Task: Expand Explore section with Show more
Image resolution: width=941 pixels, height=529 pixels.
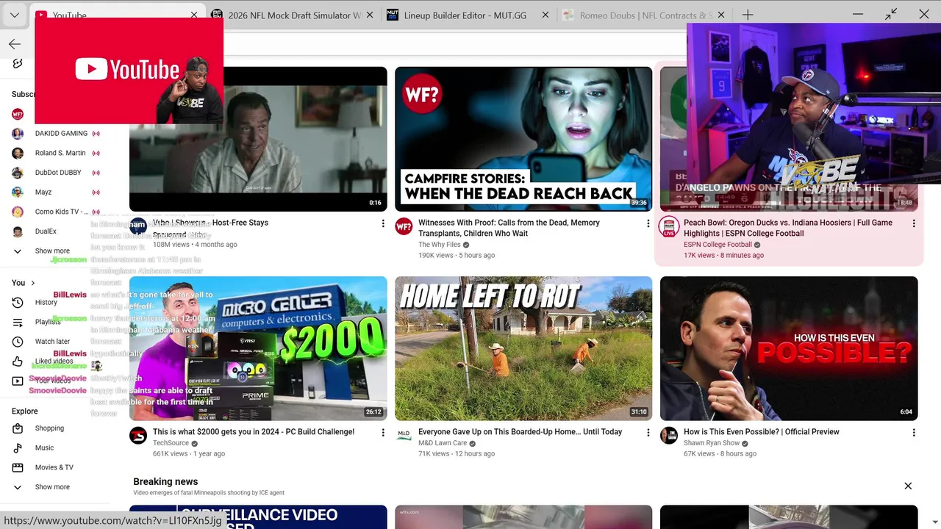Action: [51, 487]
